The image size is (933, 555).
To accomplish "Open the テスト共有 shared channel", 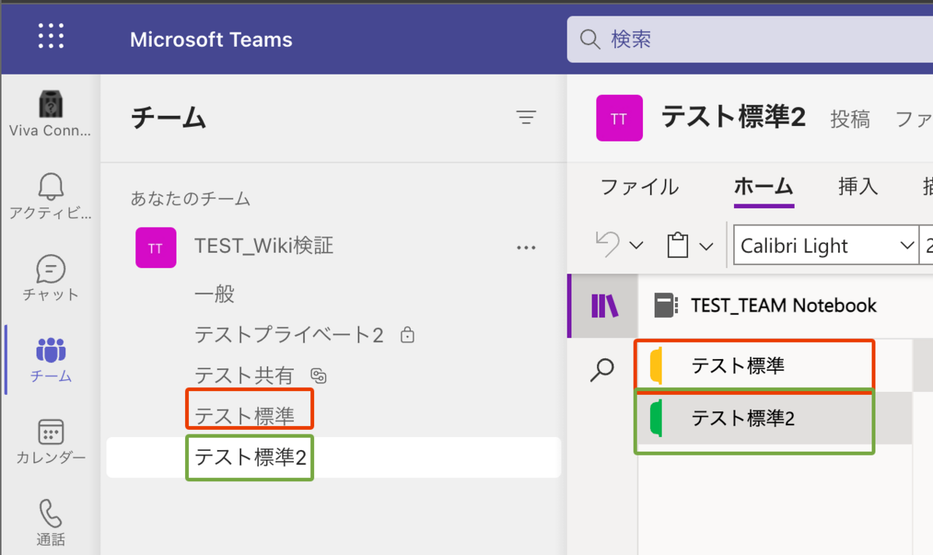I will coord(244,376).
